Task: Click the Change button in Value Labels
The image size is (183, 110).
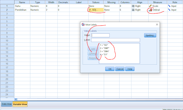Action: (93, 54)
